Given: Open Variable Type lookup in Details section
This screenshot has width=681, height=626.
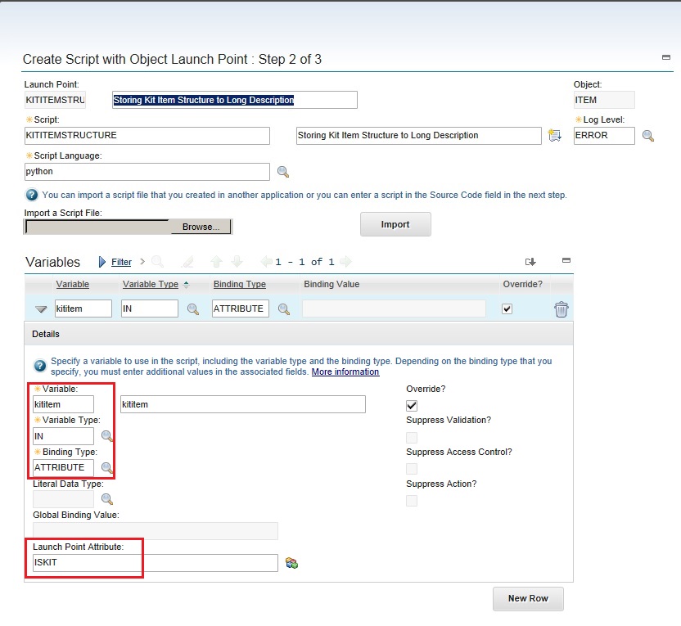Looking at the screenshot, I should 107,436.
